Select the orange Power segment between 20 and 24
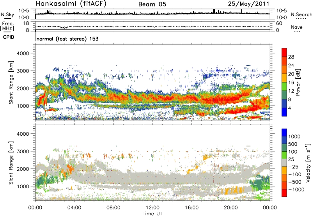This screenshot has height=216, width=312. [x=284, y=69]
